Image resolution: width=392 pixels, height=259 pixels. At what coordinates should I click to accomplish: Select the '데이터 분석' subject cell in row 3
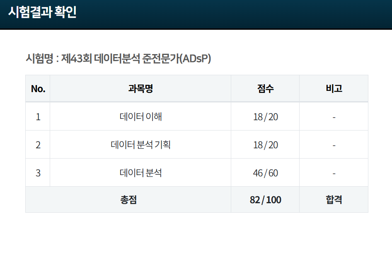(140, 173)
